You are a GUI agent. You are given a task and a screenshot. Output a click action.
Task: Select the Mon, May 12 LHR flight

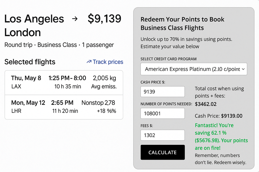coord(28,106)
